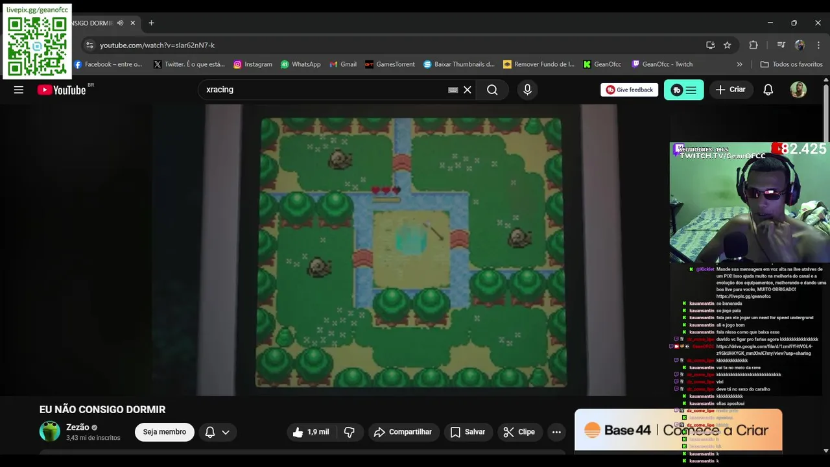Image resolution: width=830 pixels, height=467 pixels.
Task: Open the WhatsApp bookmark
Action: [300, 64]
